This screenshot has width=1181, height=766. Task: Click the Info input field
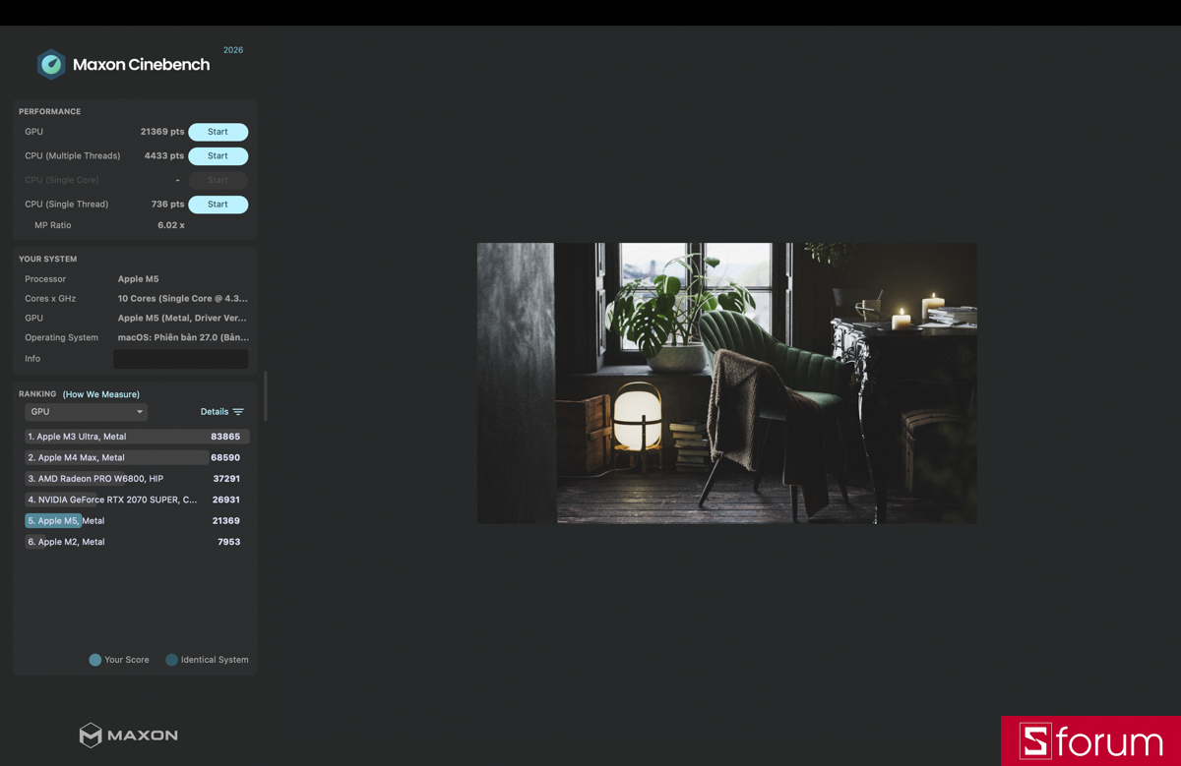[x=180, y=359]
